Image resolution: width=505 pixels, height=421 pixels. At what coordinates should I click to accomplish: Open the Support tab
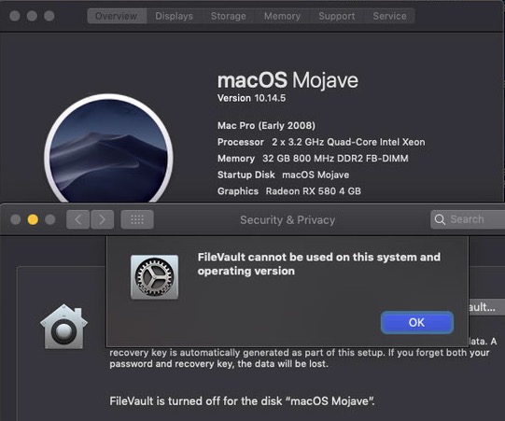tap(337, 16)
